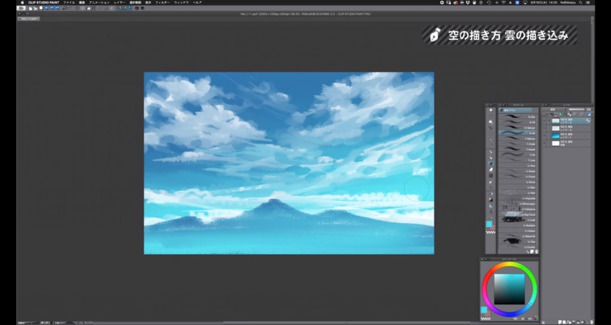Select the blue triangle Ruler tool
The height and width of the screenshot is (325, 611).
coord(490,206)
